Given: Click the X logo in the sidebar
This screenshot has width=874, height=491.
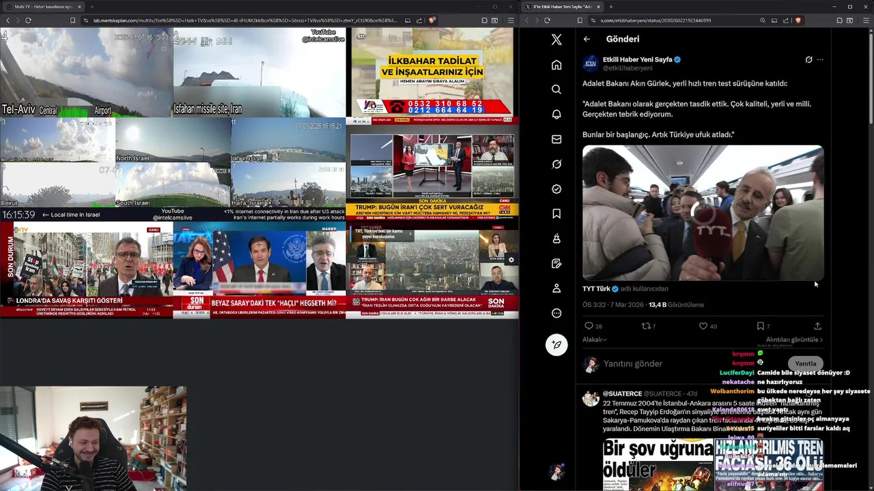Looking at the screenshot, I should point(556,40).
